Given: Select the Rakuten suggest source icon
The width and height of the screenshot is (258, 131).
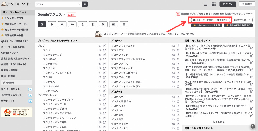Looking at the screenshot, I should point(93,24).
